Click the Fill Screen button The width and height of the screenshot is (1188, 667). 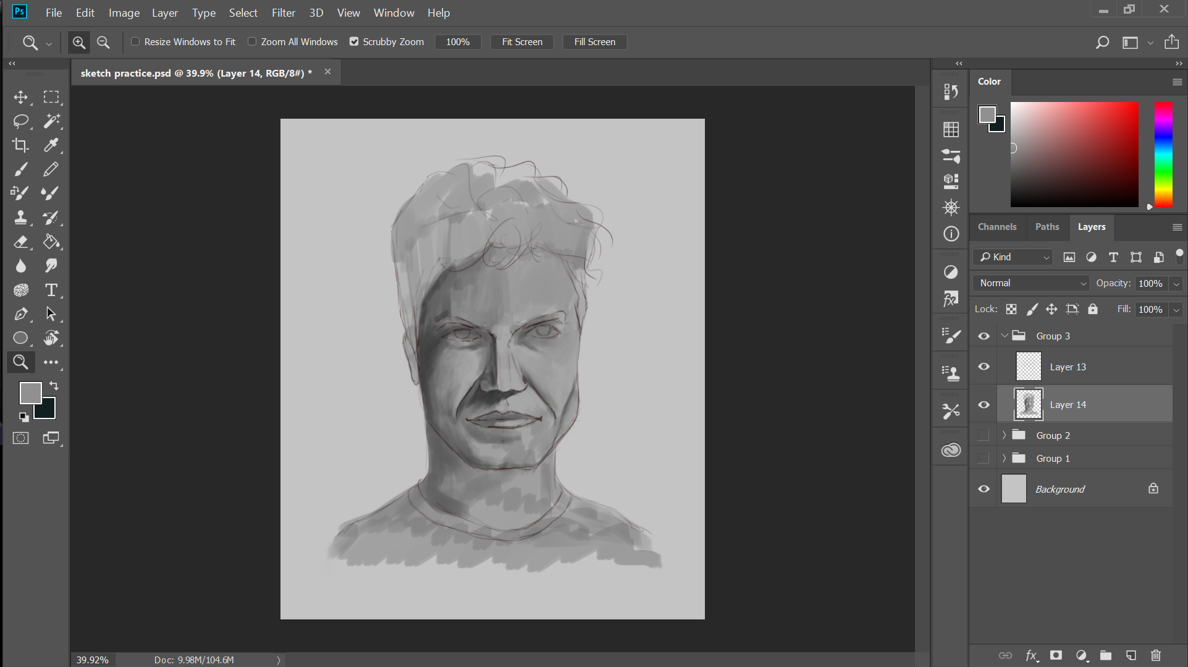pos(594,42)
